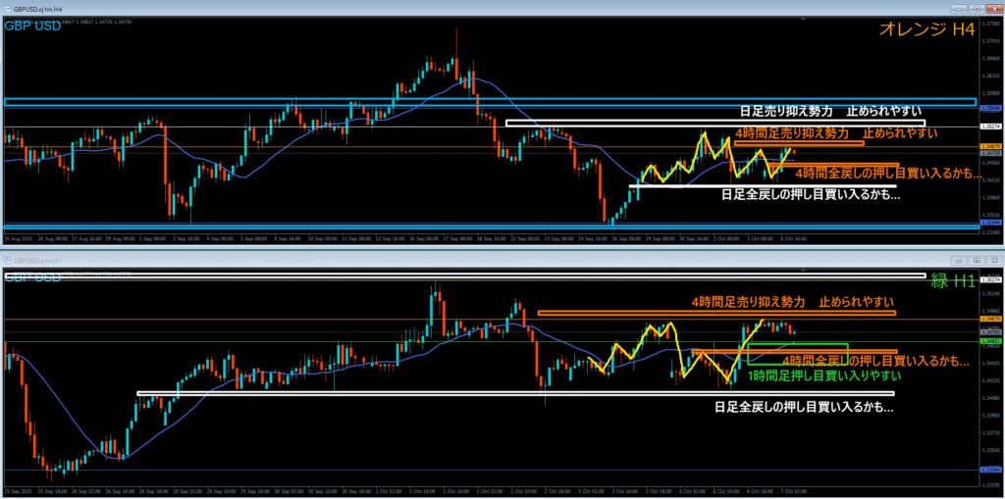
Task: Maximize the GBPUSD H1 chart window
Action: (x=977, y=261)
